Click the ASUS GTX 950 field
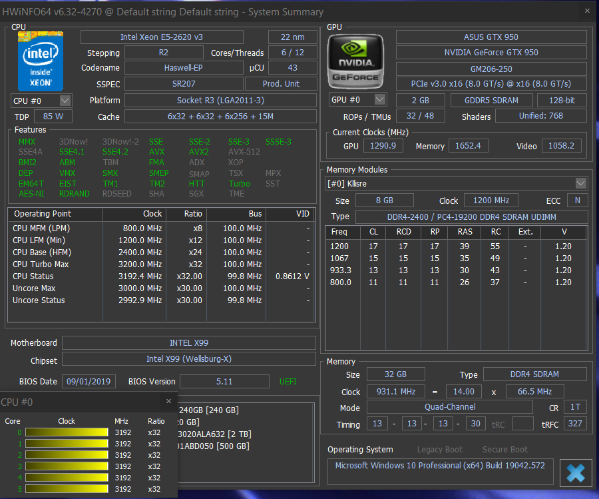The width and height of the screenshot is (599, 499). pyautogui.click(x=491, y=37)
